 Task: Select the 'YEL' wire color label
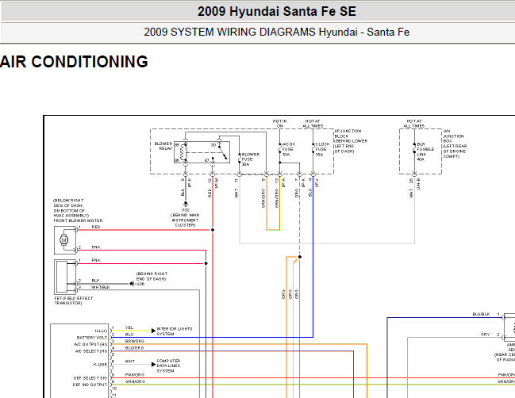point(129,327)
